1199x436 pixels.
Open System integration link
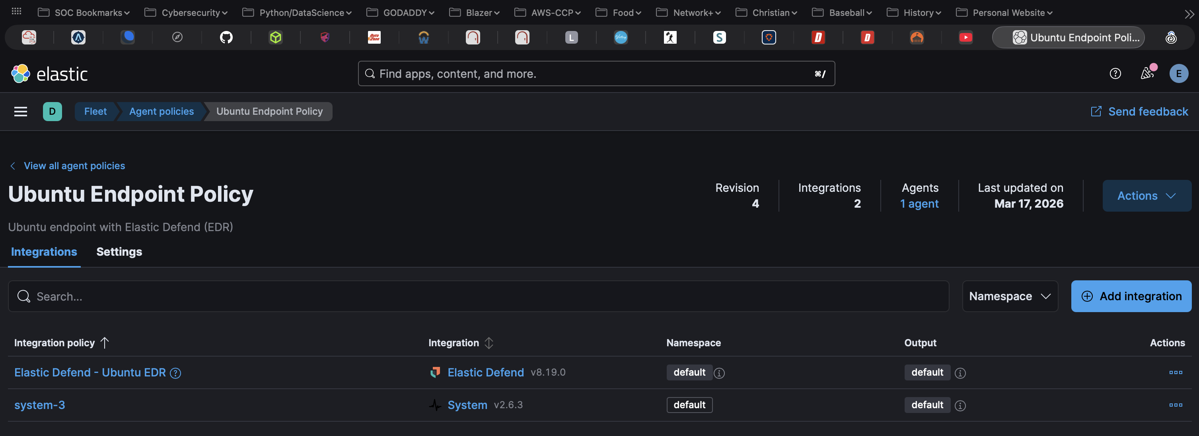click(x=467, y=405)
